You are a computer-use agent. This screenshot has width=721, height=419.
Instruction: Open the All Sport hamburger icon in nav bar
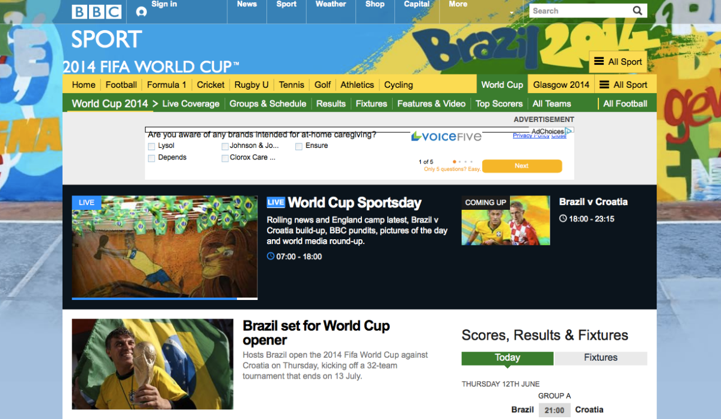pos(604,85)
